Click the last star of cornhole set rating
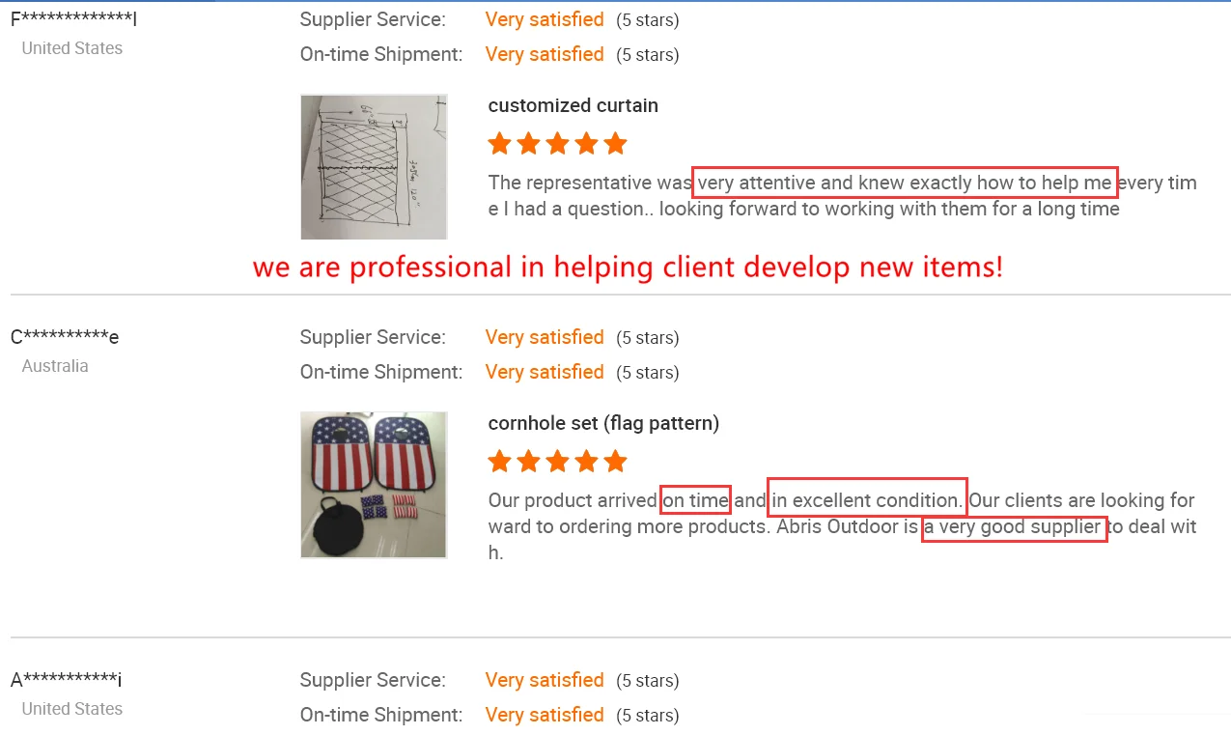1231x735 pixels. [615, 462]
